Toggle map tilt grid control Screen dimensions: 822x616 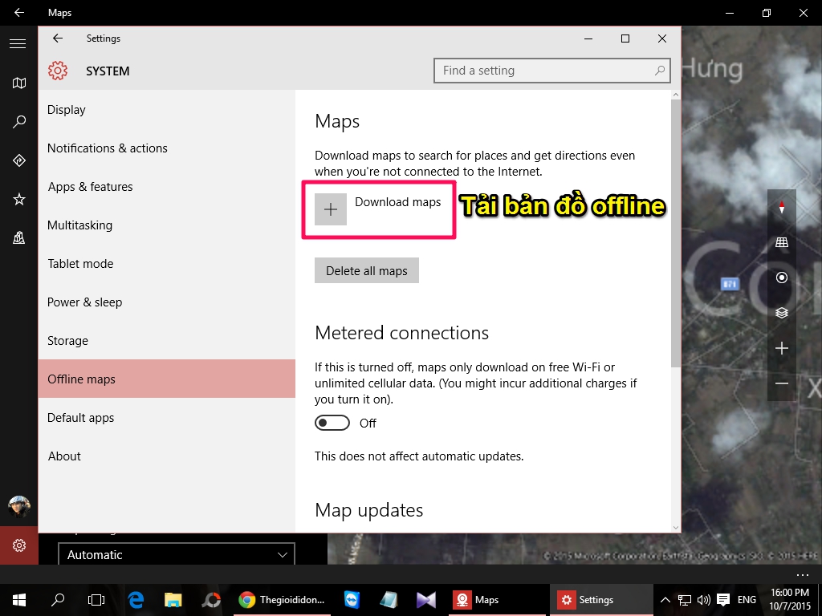click(782, 242)
